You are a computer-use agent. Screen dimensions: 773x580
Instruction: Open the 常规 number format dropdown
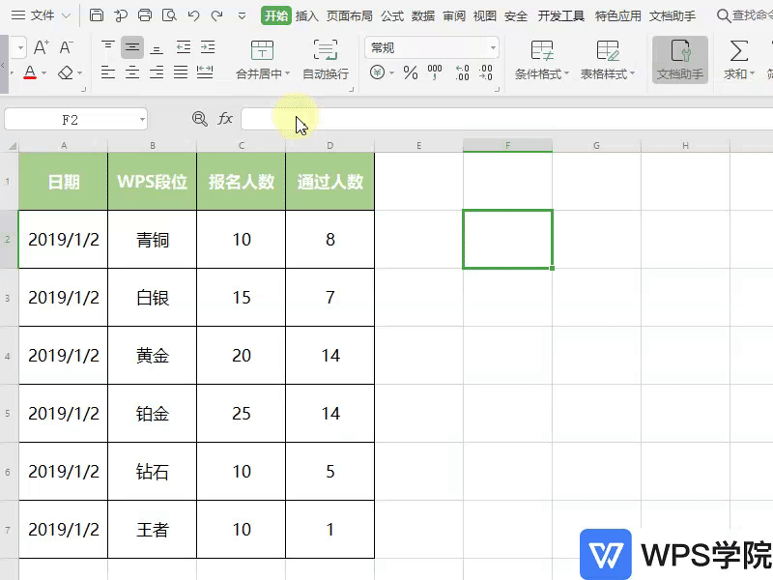[x=432, y=47]
